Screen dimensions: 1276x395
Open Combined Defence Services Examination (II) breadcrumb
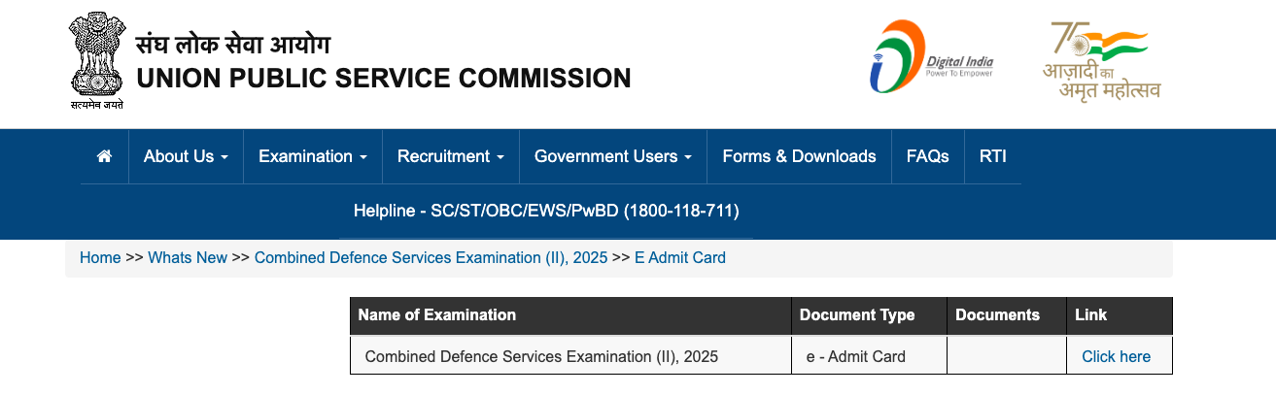pyautogui.click(x=431, y=258)
